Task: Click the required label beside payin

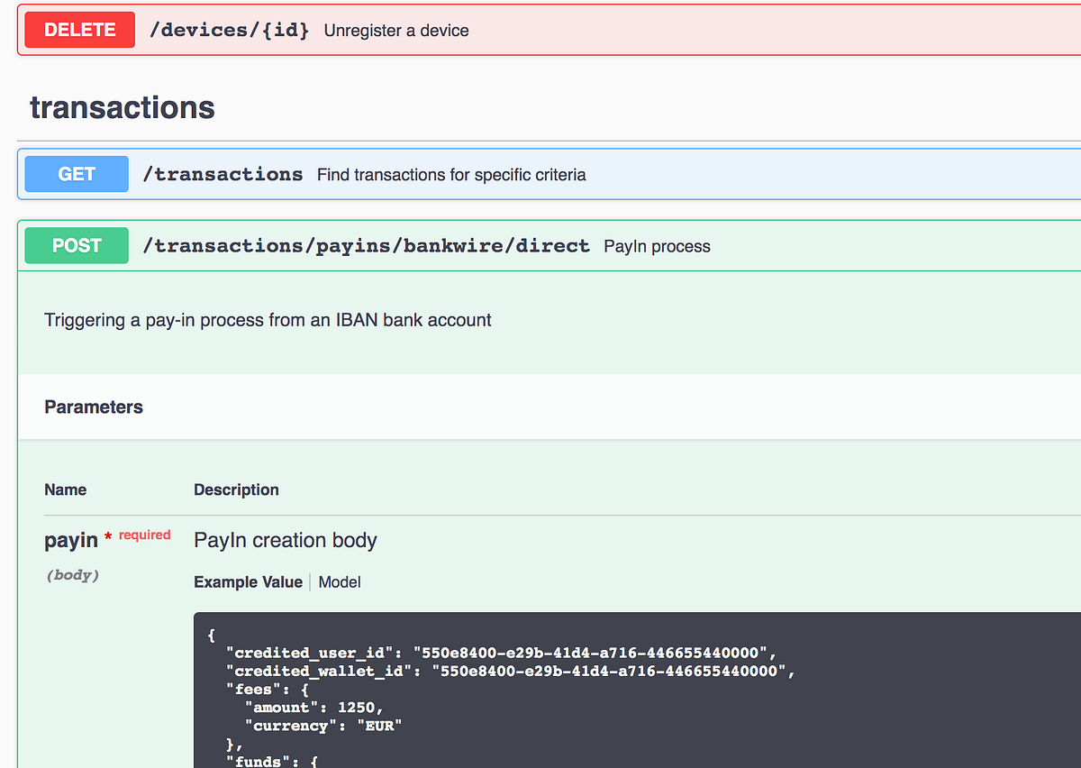Action: [x=144, y=535]
